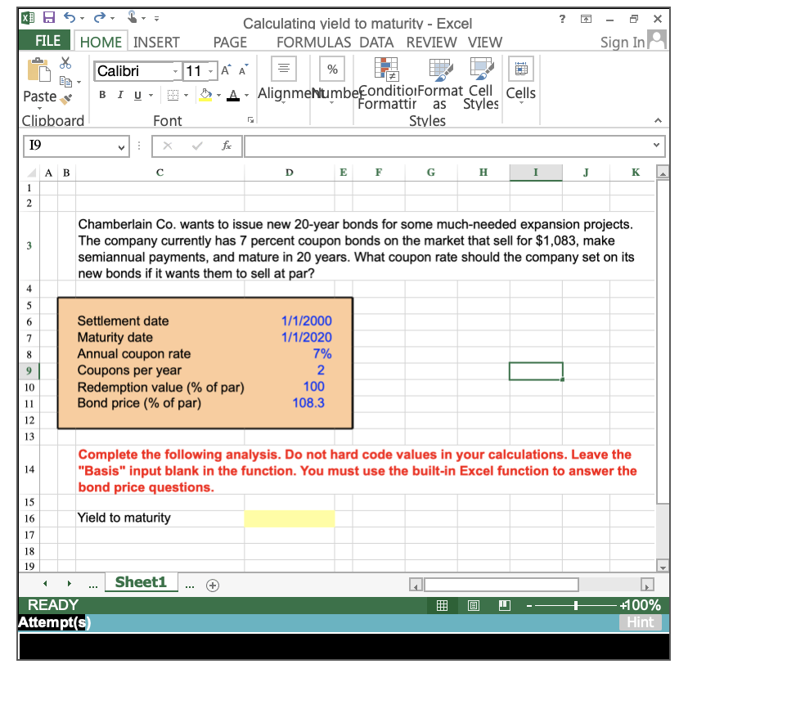
Task: Apply the Percent number style
Action: coord(331,69)
